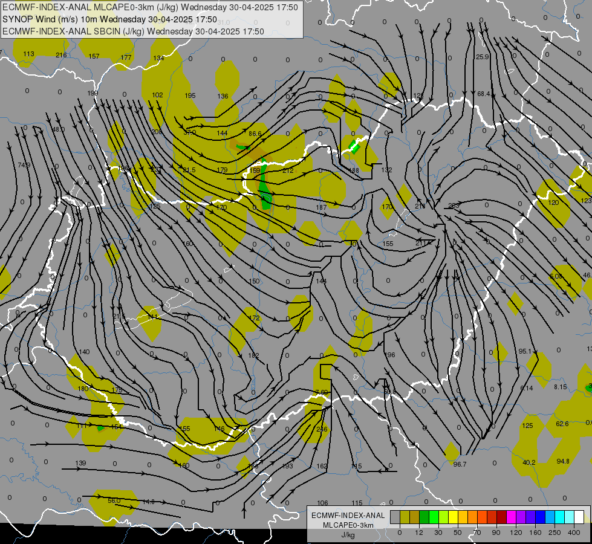
Task: Select the white legend swatch
Action: (579, 517)
